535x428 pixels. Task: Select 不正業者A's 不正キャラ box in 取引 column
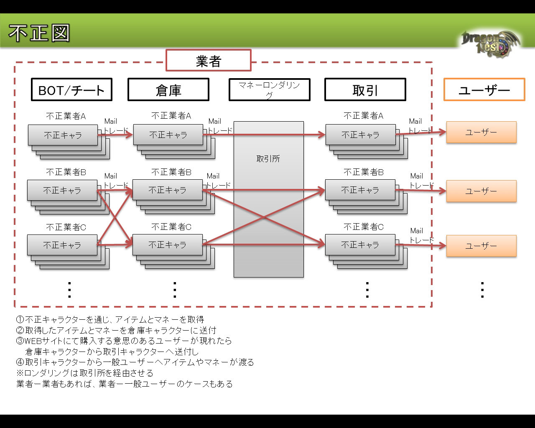coord(360,135)
